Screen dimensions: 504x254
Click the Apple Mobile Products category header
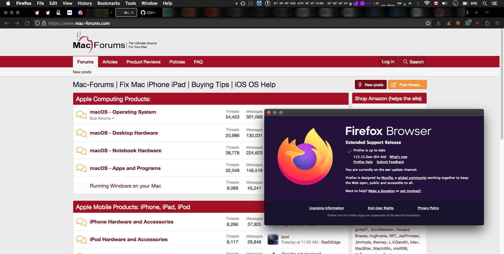click(x=133, y=207)
